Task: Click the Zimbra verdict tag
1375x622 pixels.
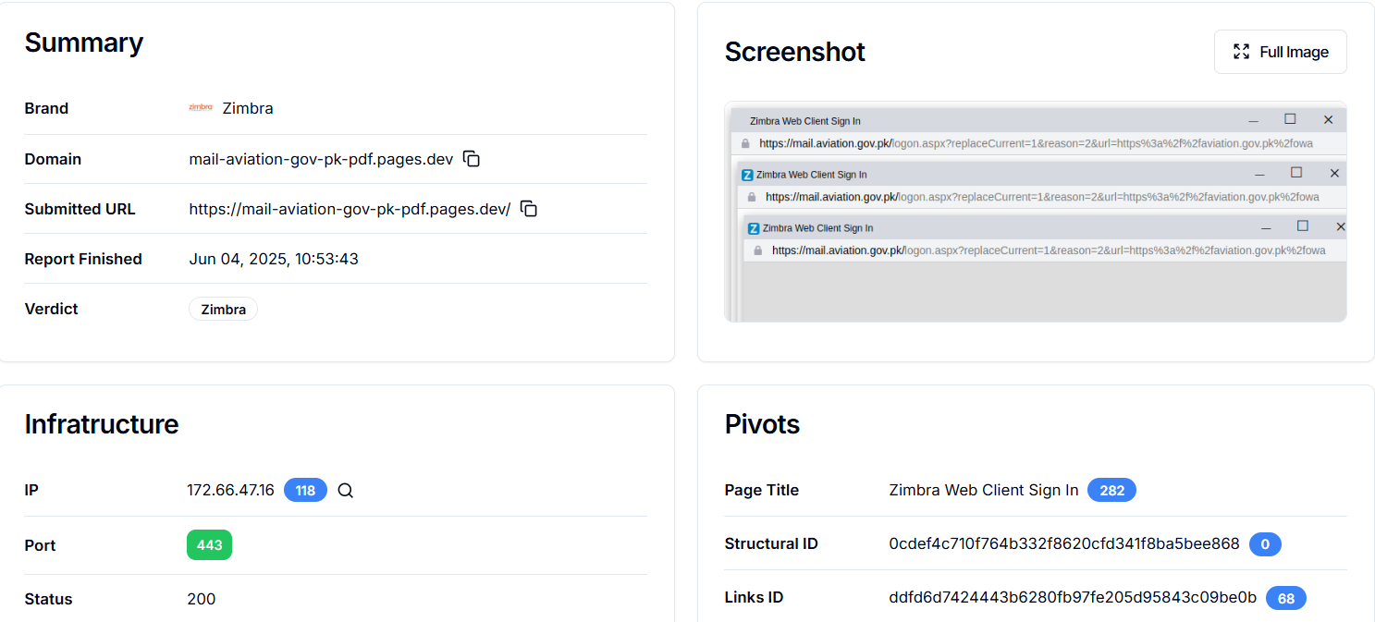Action: (223, 310)
